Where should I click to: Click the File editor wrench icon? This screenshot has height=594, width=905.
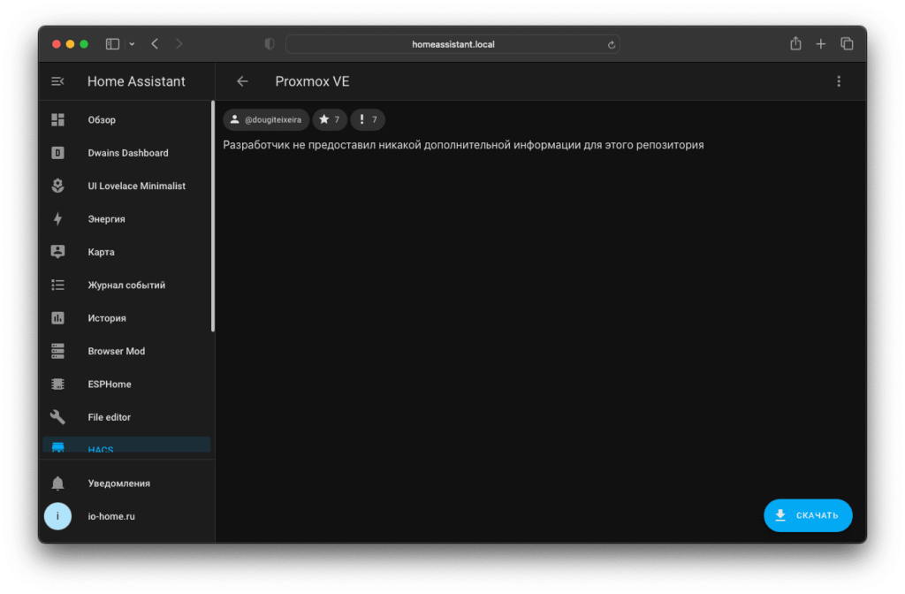coord(57,417)
